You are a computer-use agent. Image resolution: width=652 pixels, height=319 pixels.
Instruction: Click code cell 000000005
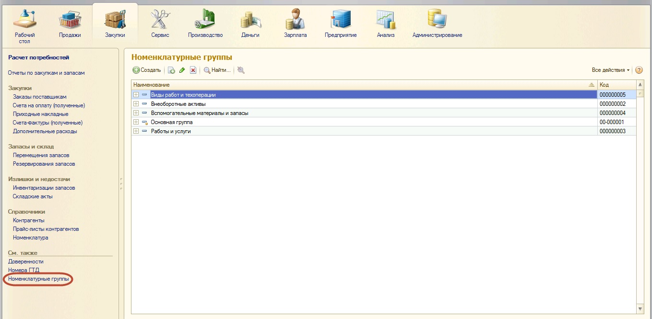click(617, 95)
